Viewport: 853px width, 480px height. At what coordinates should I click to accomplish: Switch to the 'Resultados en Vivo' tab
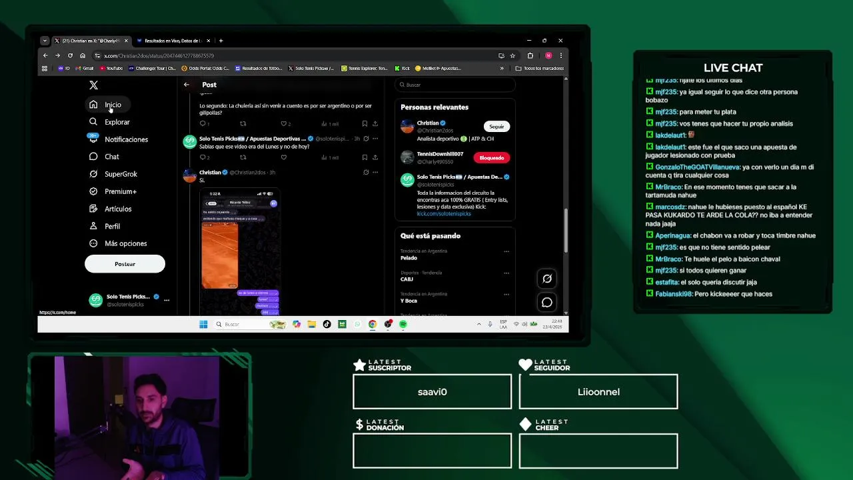172,41
